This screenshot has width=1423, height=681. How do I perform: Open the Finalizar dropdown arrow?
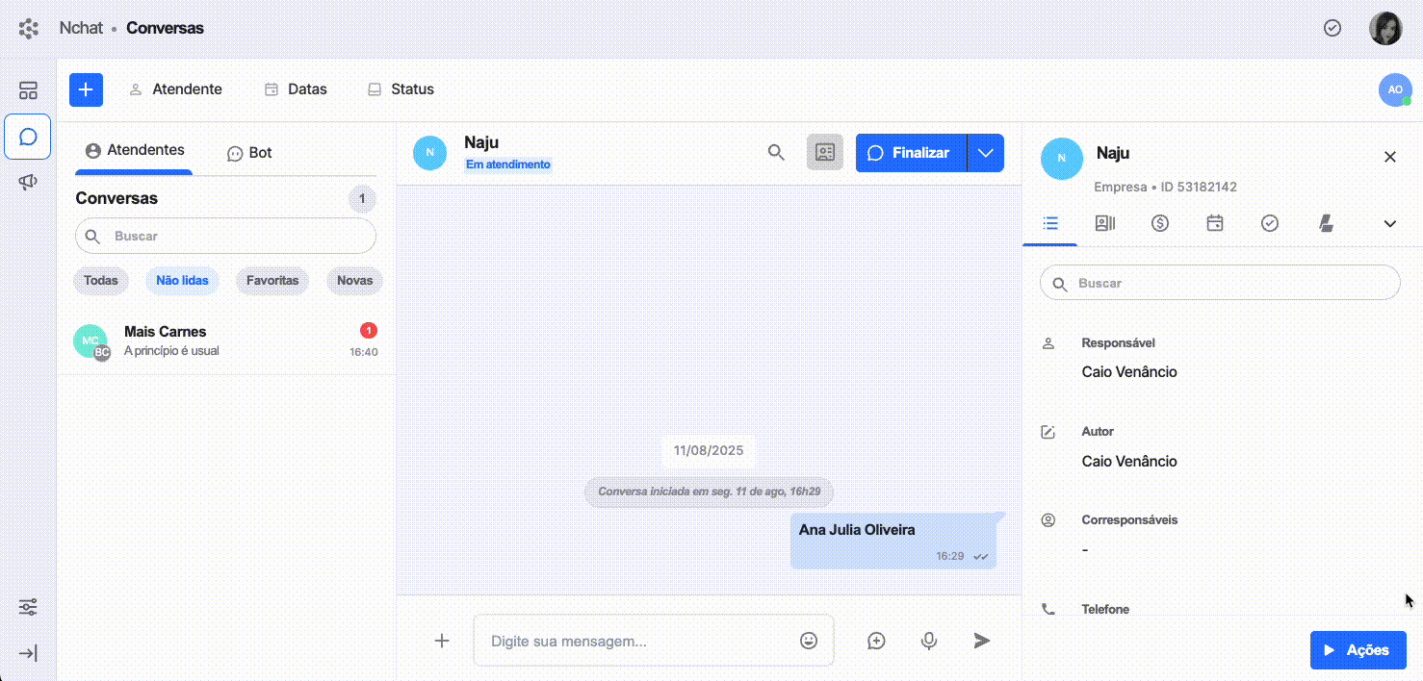tap(986, 153)
